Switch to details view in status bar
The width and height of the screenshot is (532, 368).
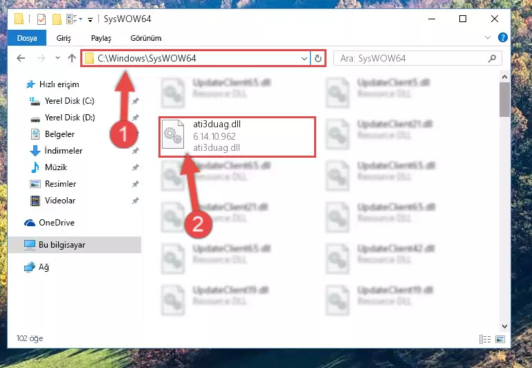tap(485, 339)
